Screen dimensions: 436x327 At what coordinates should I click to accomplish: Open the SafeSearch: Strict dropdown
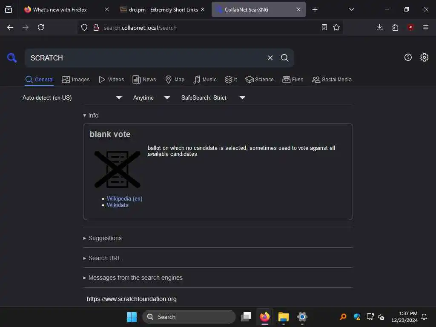(x=213, y=98)
